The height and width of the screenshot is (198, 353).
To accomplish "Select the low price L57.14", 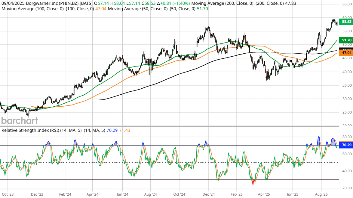I will click(x=133, y=3).
